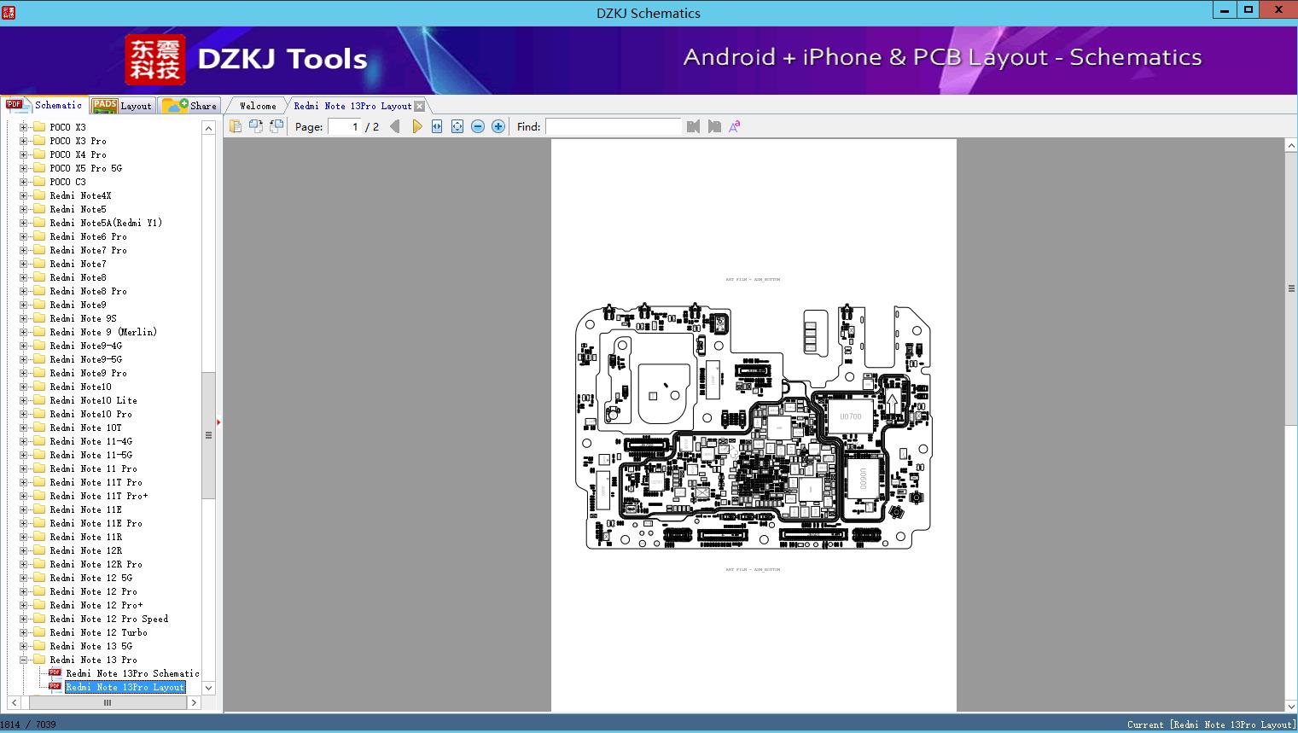This screenshot has width=1298, height=733.
Task: Minimize the DZKJ Schematics window
Action: click(1225, 10)
